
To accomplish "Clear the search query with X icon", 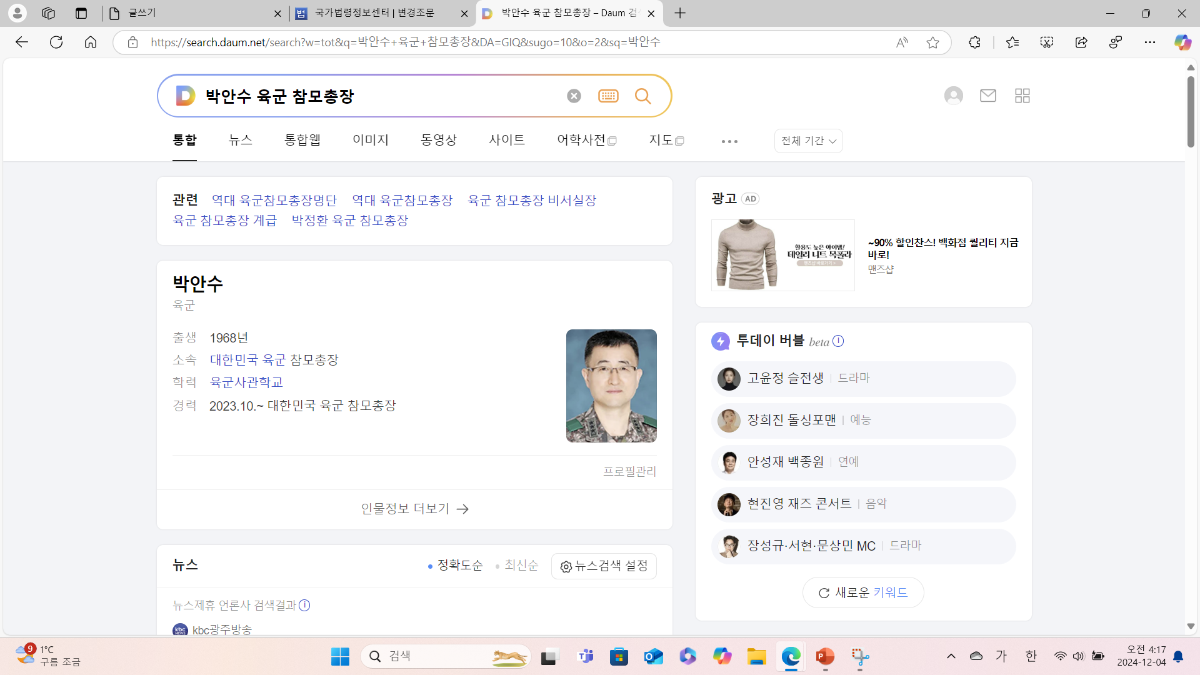I will (574, 96).
